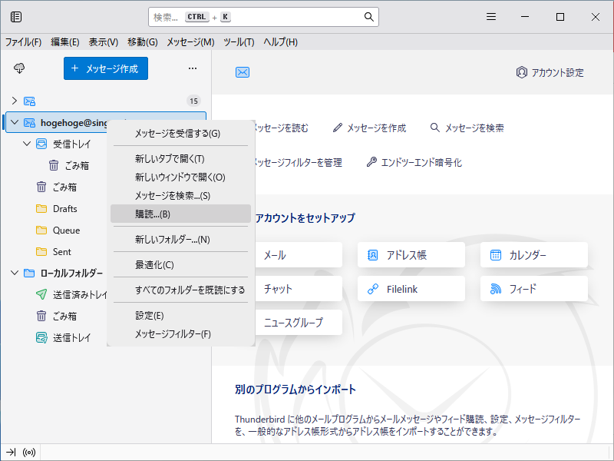Open the ヘルプ(H) menu
This screenshot has height=461, width=614.
[280, 42]
